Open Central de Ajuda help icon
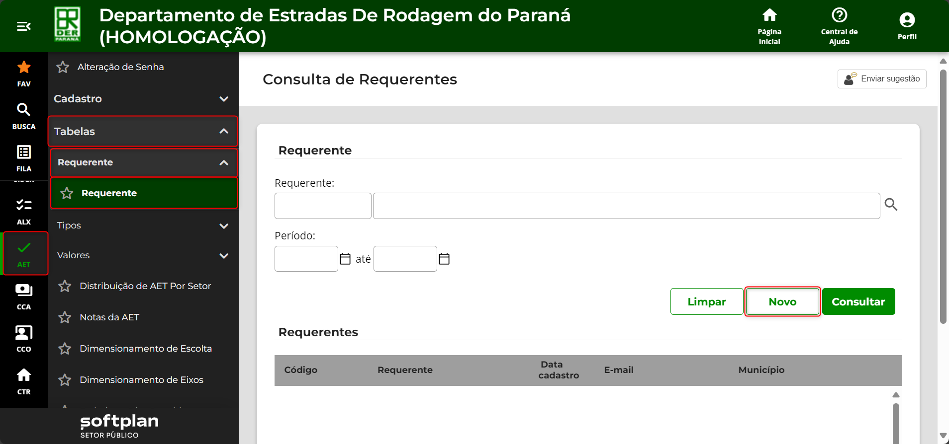Viewport: 949px width, 444px height. click(x=839, y=16)
